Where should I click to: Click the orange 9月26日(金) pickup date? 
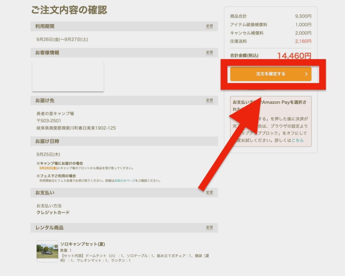pyautogui.click(x=48, y=168)
